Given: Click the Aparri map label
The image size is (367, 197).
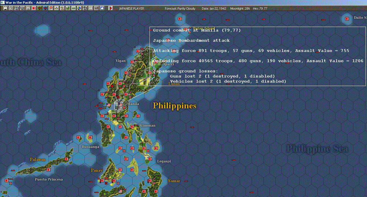Looking at the screenshot, I should (x=168, y=64).
